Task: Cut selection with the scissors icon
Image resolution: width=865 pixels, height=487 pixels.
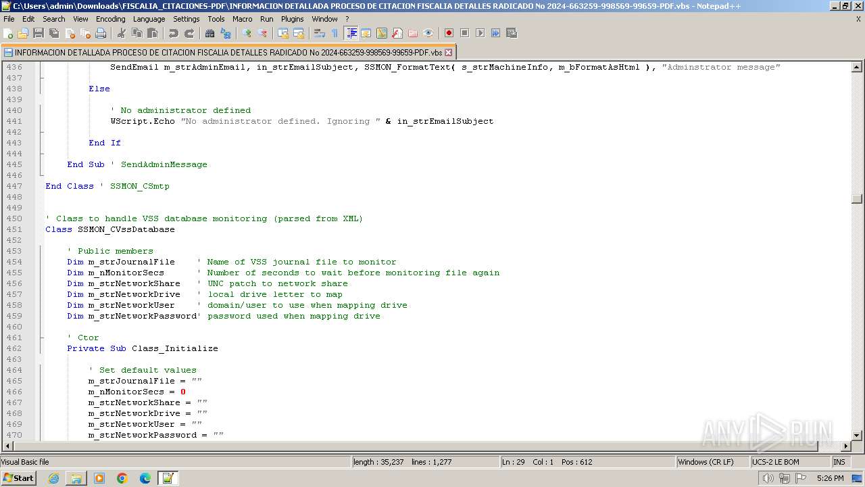Action: (x=122, y=33)
